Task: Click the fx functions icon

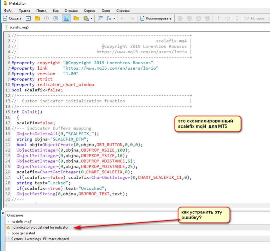Action: 109,18
